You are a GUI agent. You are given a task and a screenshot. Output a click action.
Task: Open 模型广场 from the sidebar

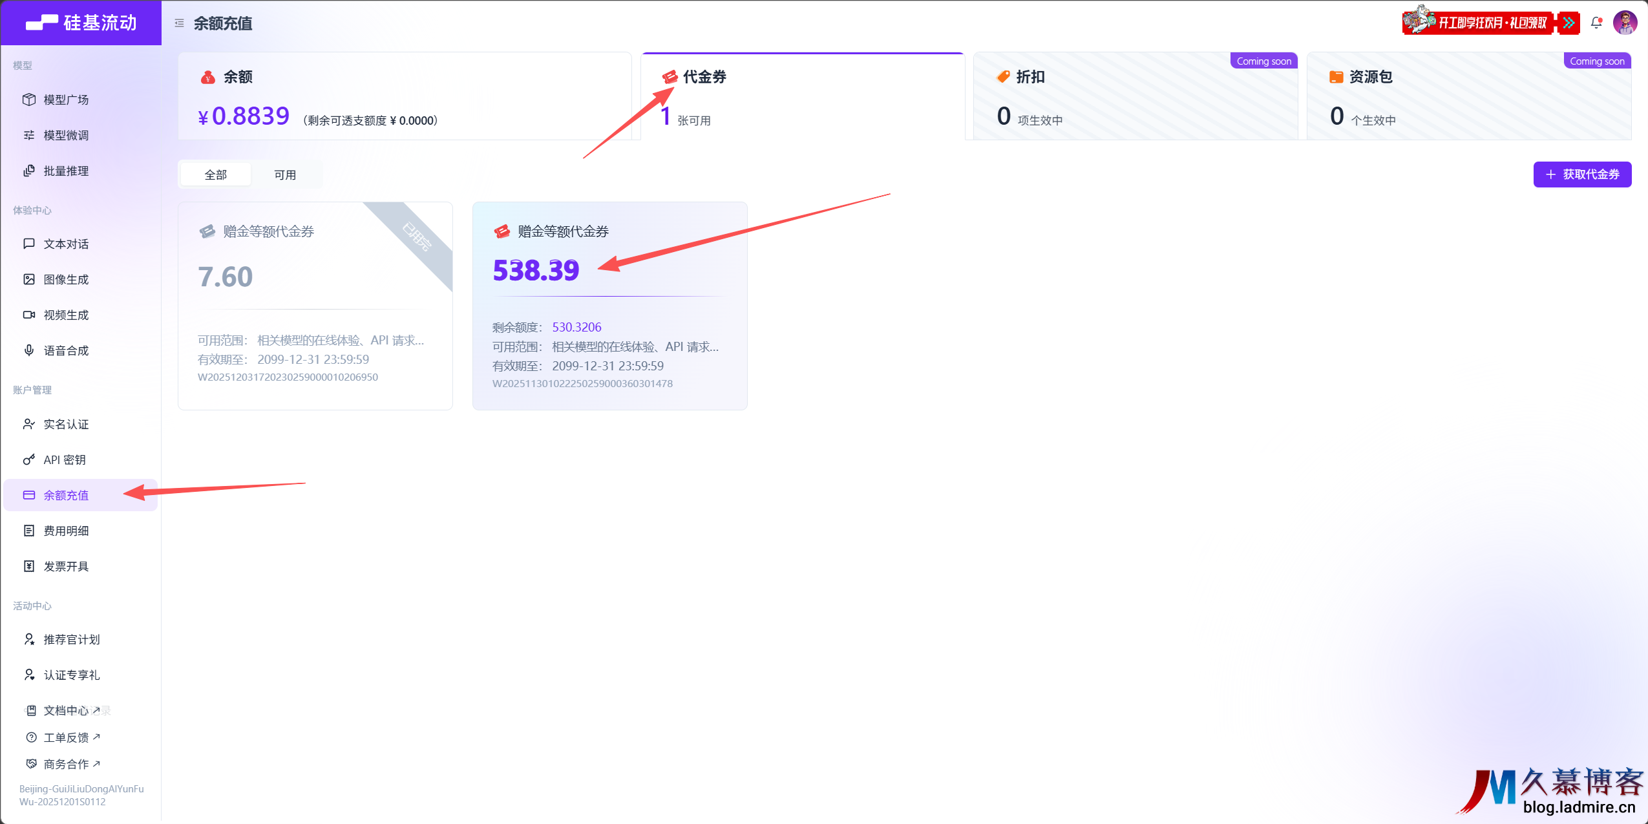click(66, 100)
